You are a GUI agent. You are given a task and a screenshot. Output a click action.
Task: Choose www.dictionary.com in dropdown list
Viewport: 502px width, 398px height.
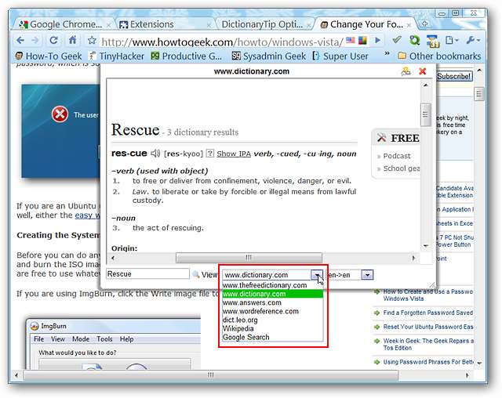(272, 294)
